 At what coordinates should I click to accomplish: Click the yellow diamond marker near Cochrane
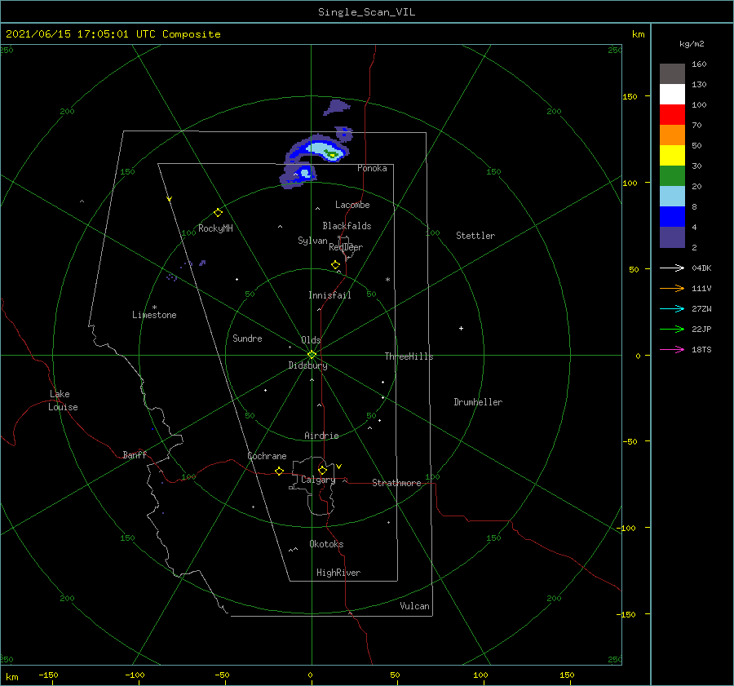click(x=280, y=471)
